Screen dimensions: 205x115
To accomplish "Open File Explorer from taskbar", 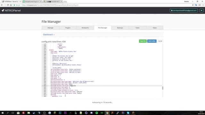I will point(29,113).
